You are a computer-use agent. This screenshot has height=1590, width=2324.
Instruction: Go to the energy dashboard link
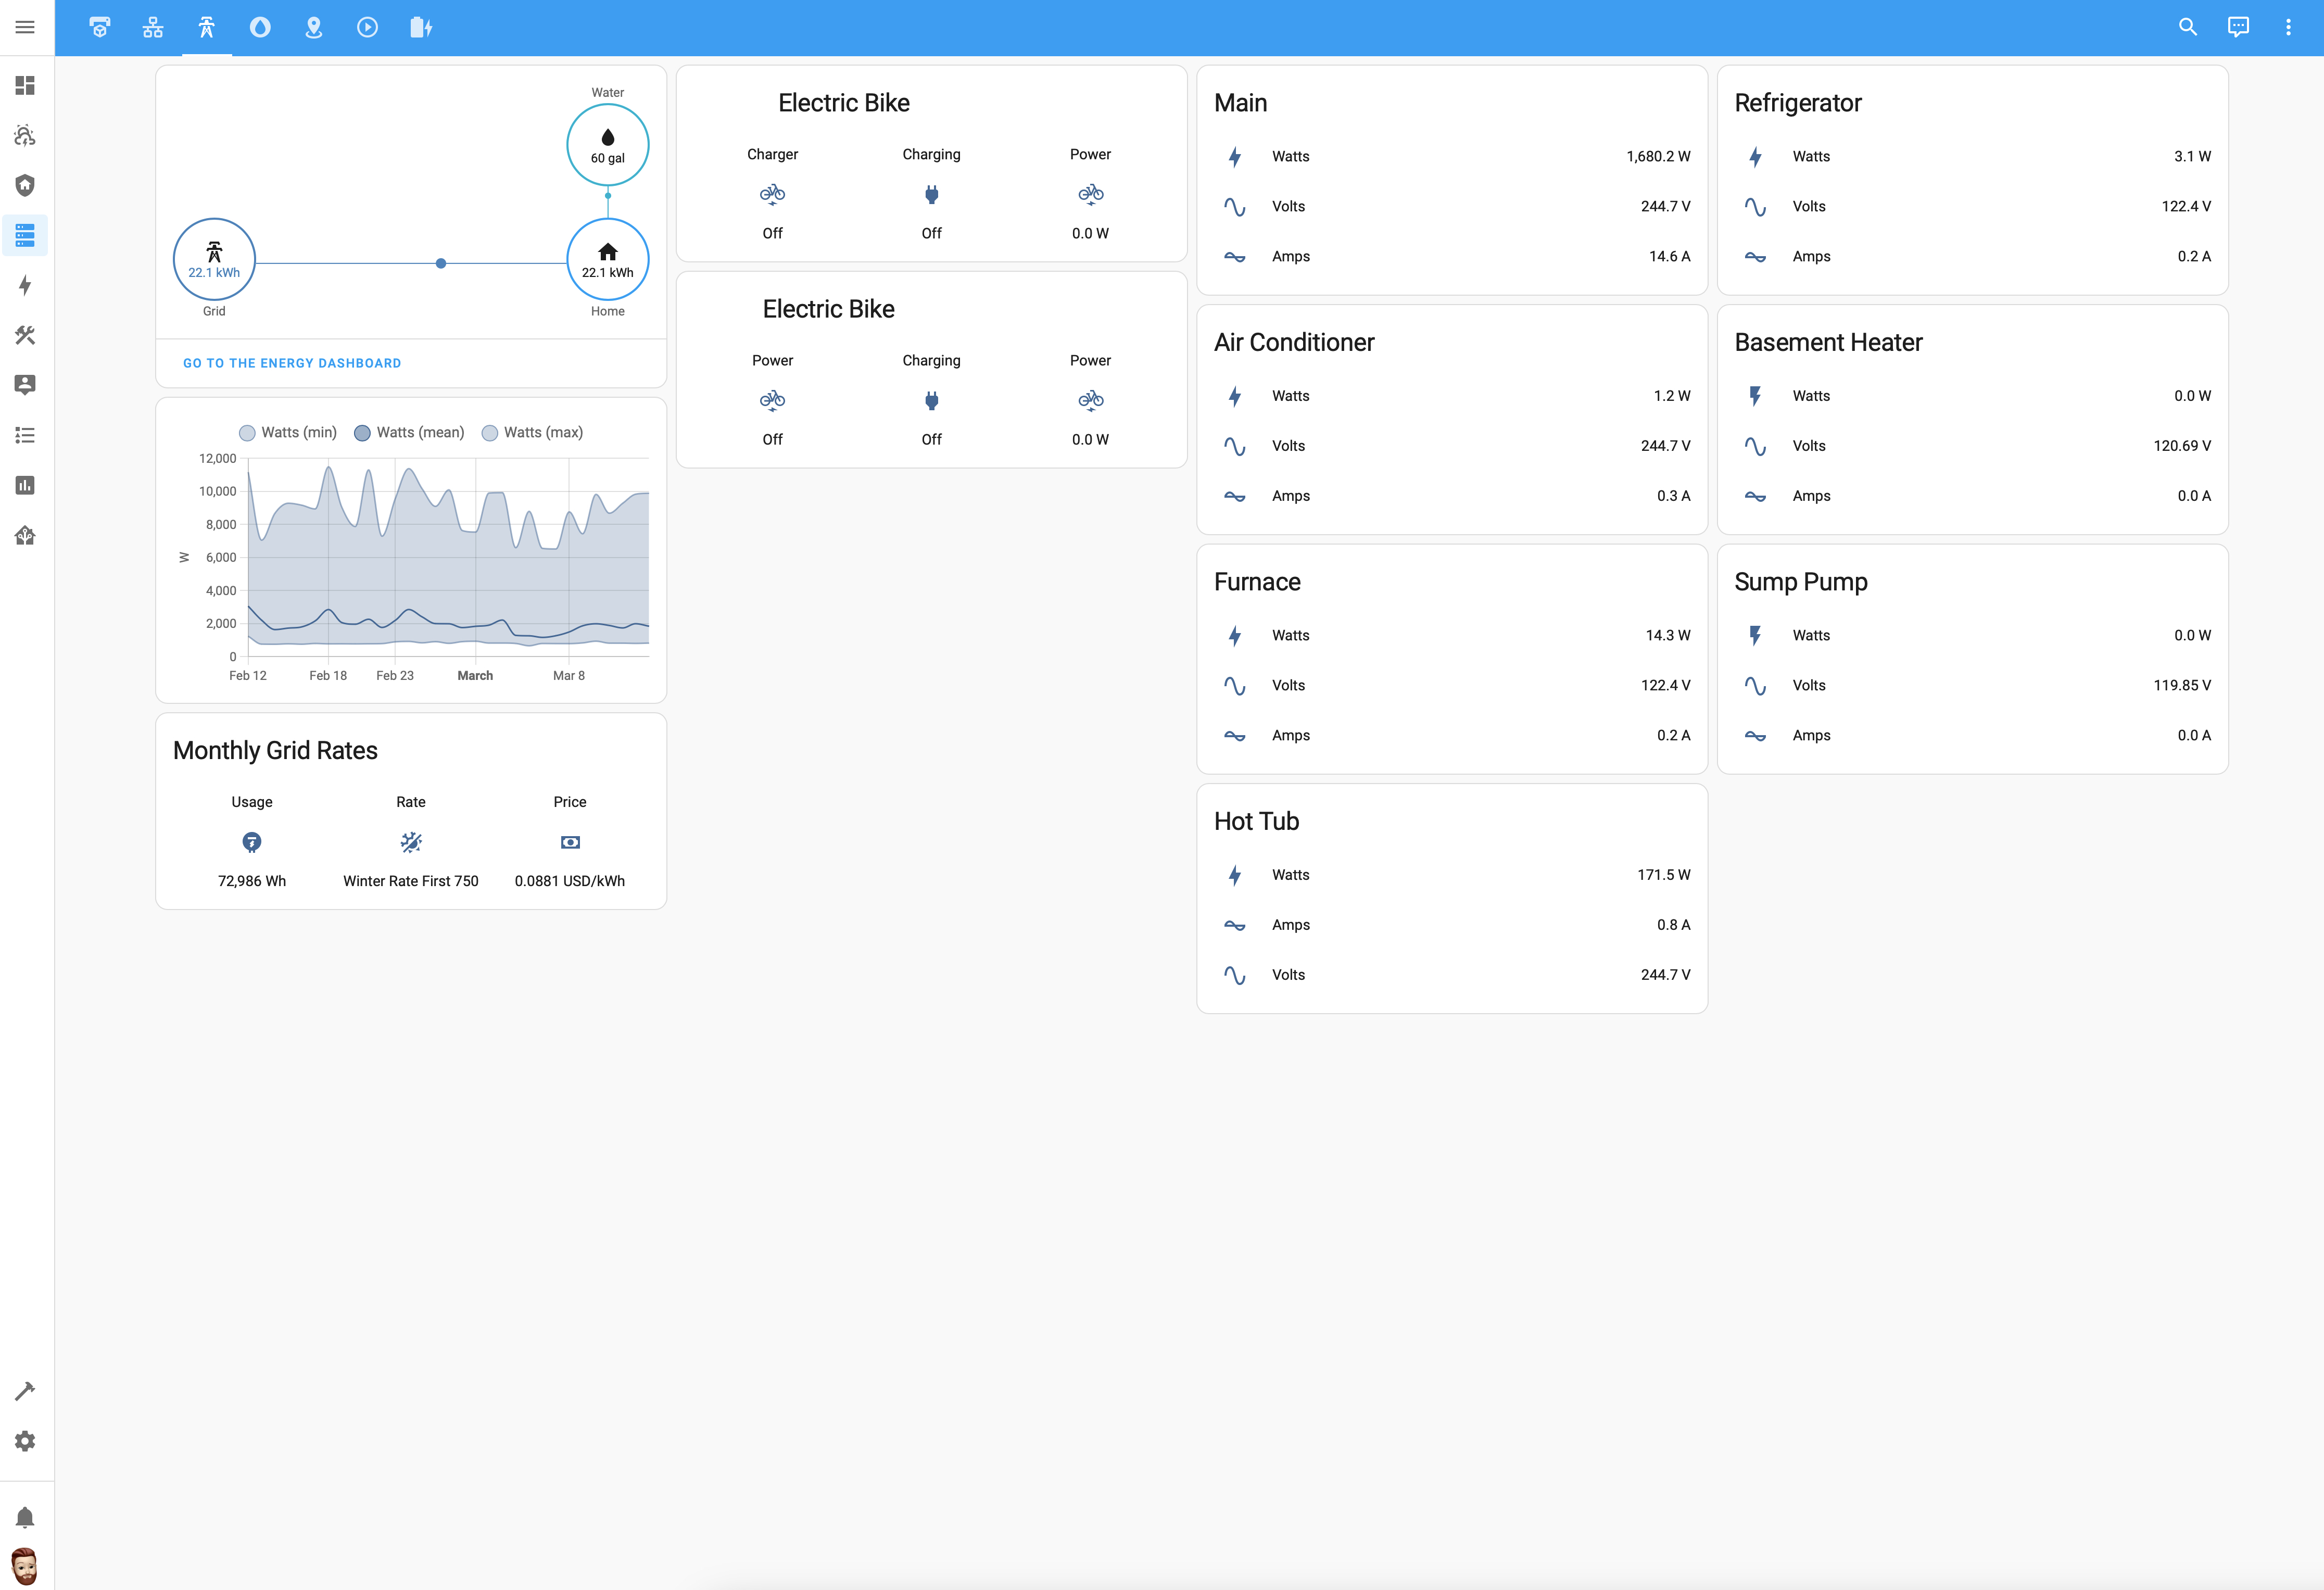292,363
